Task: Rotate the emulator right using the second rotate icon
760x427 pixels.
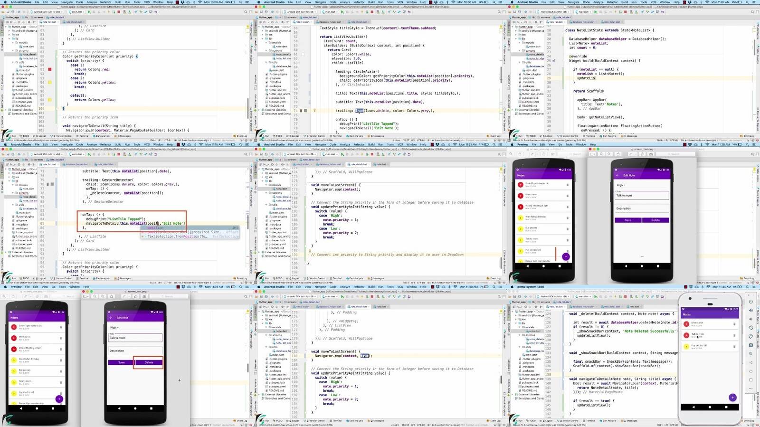Action: 751,336
